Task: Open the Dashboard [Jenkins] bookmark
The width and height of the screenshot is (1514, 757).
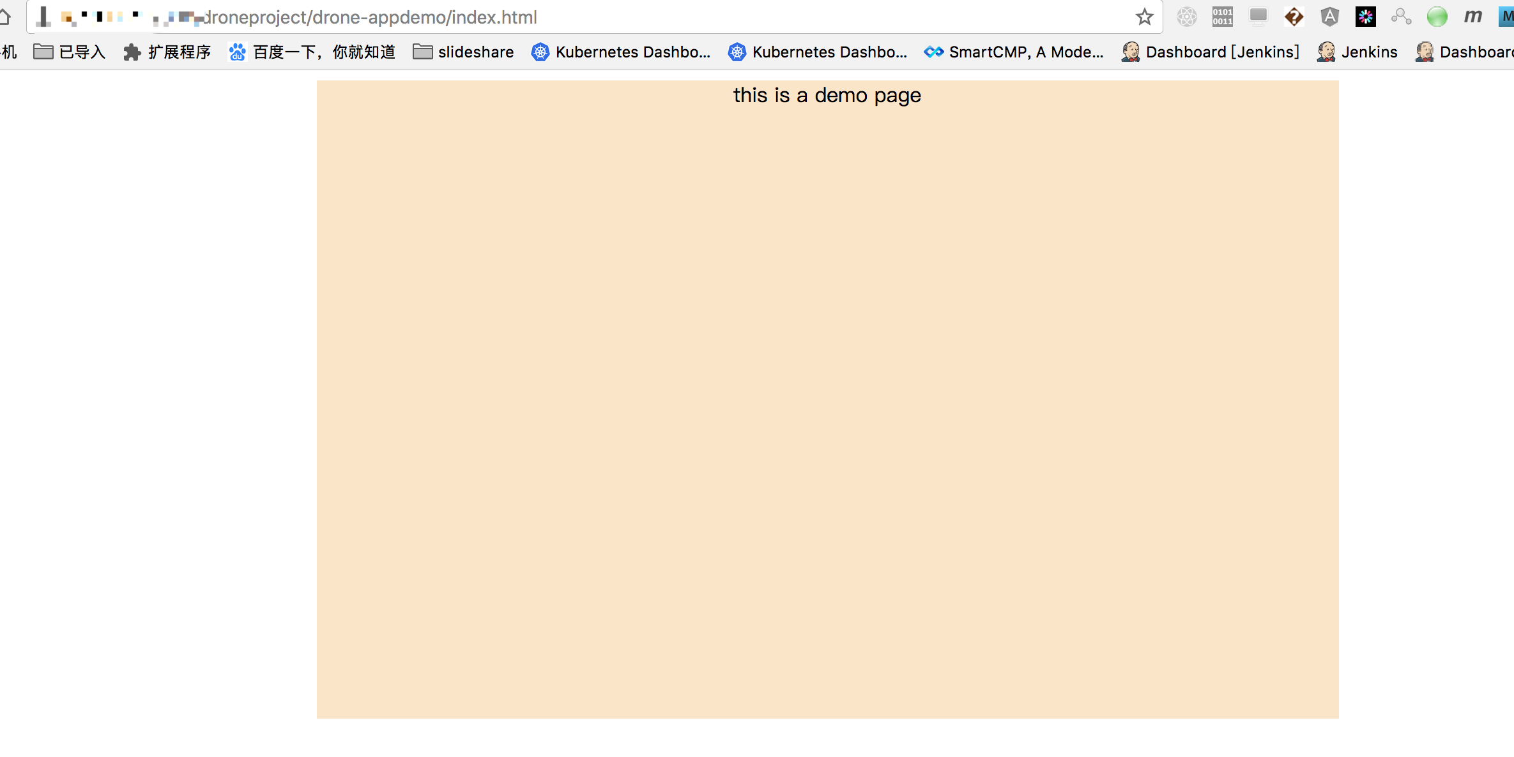Action: pos(1211,52)
